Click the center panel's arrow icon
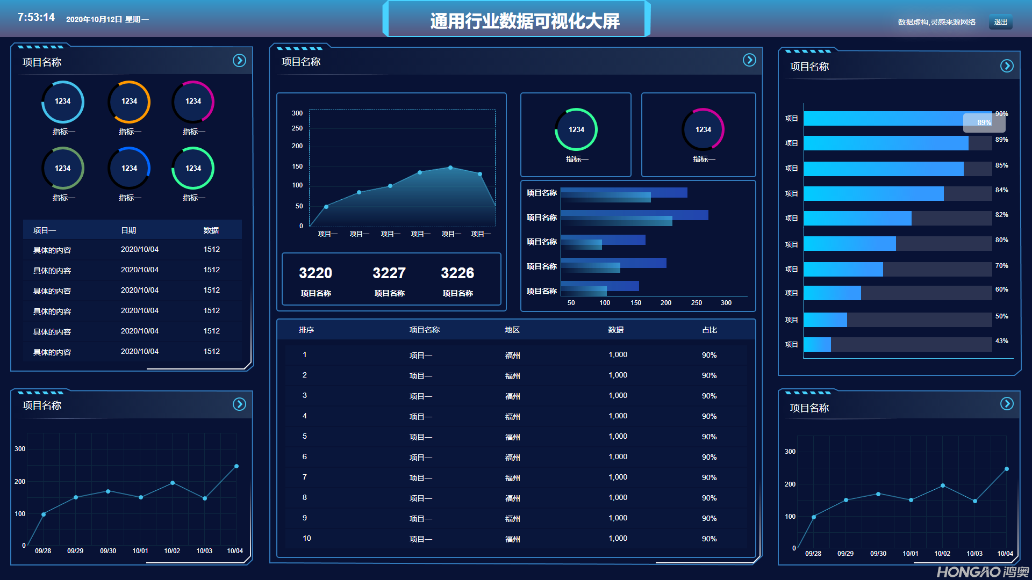This screenshot has height=580, width=1032. [749, 60]
